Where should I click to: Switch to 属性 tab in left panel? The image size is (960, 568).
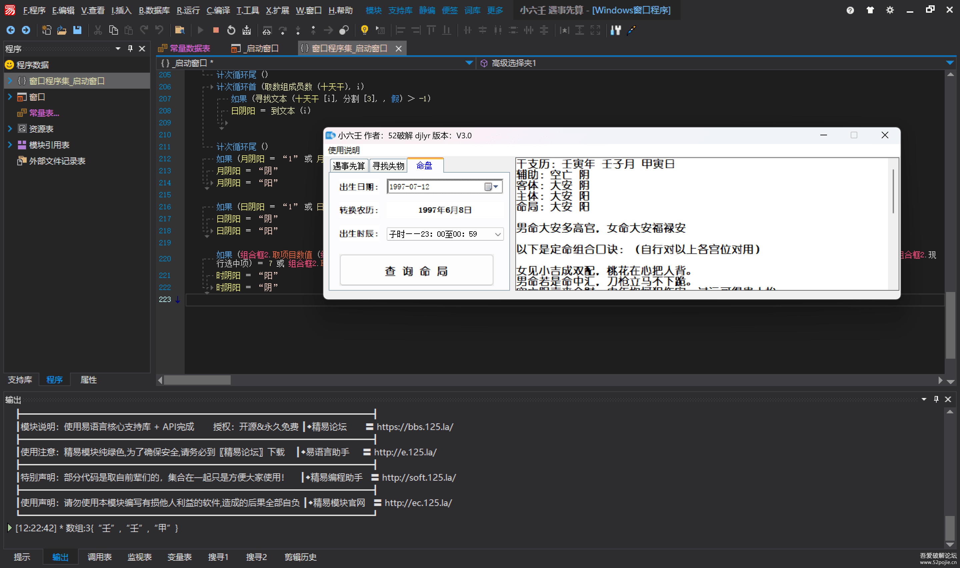88,380
